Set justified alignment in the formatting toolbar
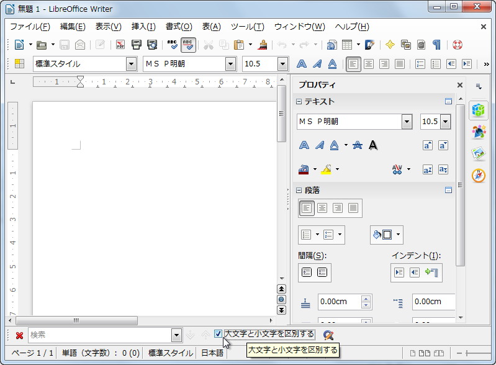Screen dimensions: 496x365 click(x=400, y=64)
